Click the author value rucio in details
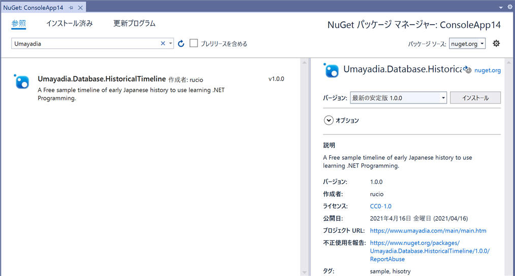Screen dimensions: 515x276 [377, 194]
